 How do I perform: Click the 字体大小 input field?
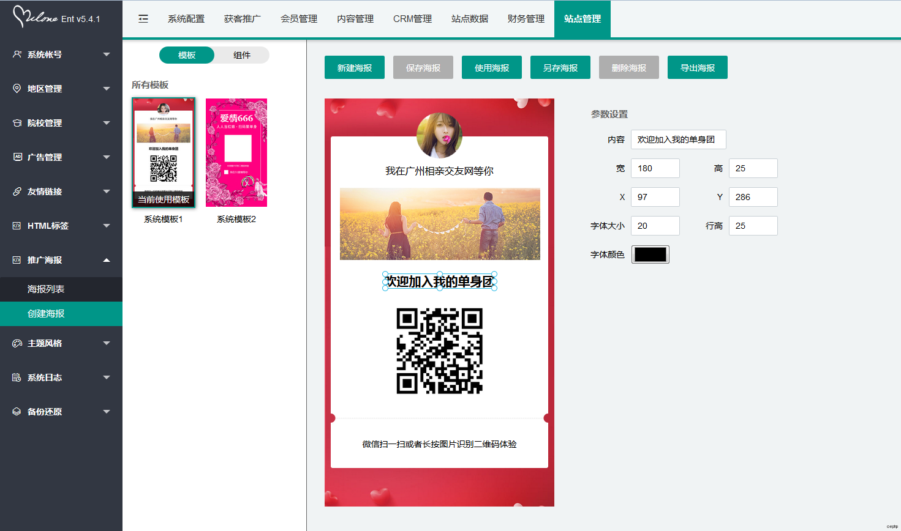[x=655, y=226]
